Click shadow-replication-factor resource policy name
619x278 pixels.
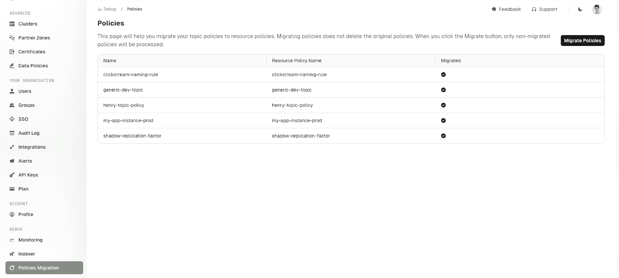[301, 136]
